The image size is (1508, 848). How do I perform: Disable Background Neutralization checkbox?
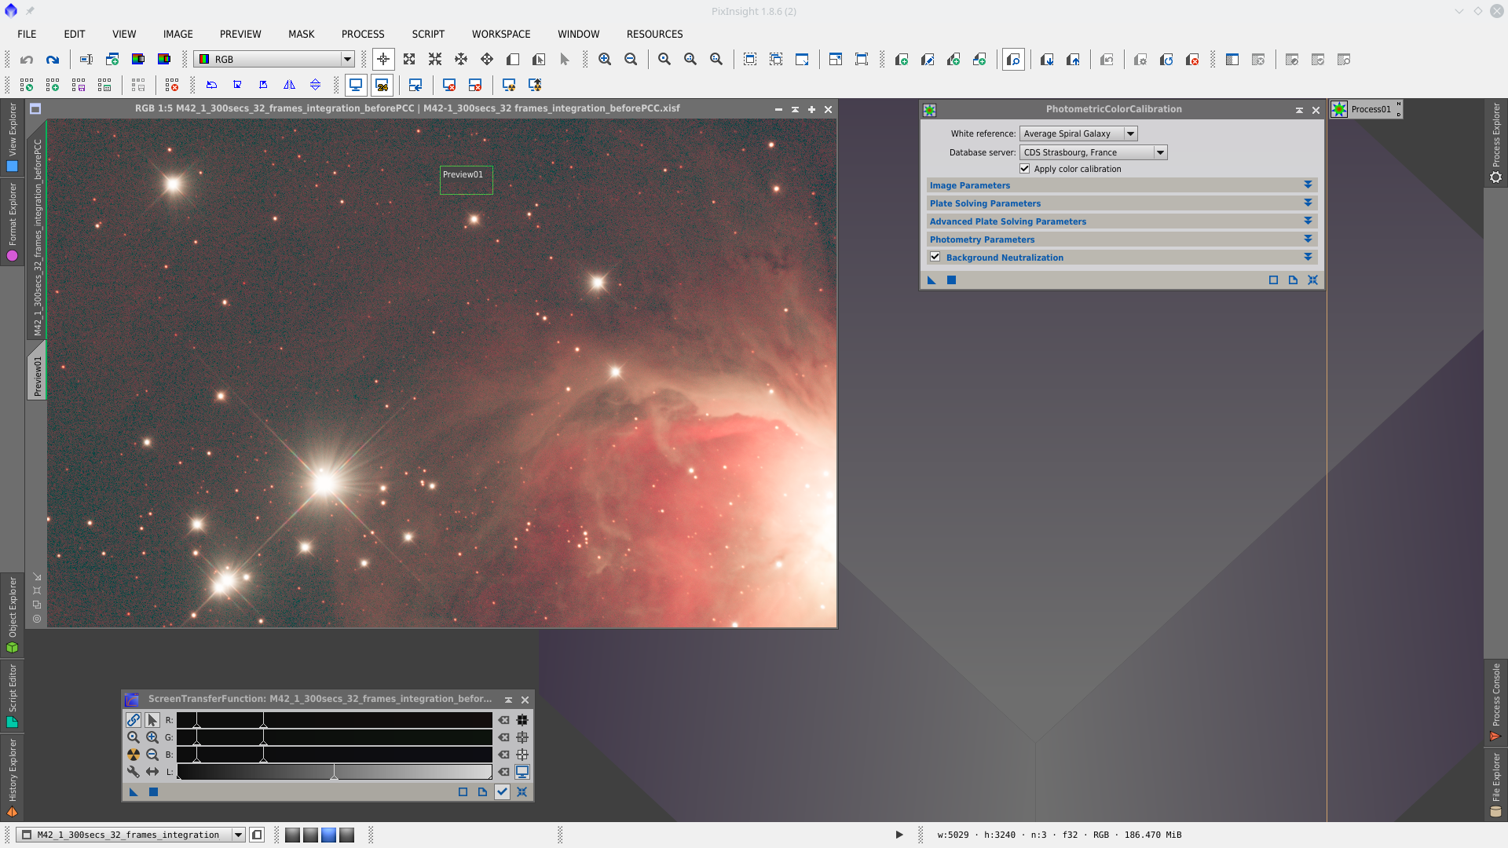point(935,257)
